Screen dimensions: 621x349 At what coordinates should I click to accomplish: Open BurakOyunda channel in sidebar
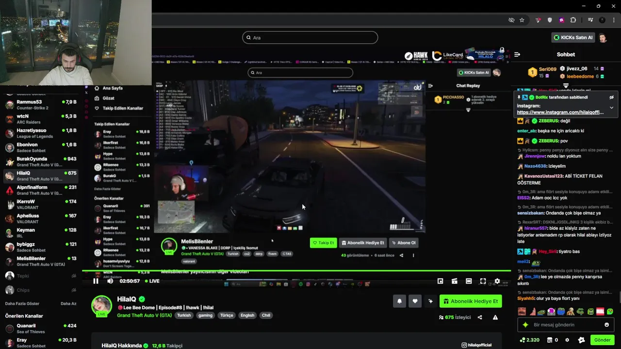click(x=41, y=161)
